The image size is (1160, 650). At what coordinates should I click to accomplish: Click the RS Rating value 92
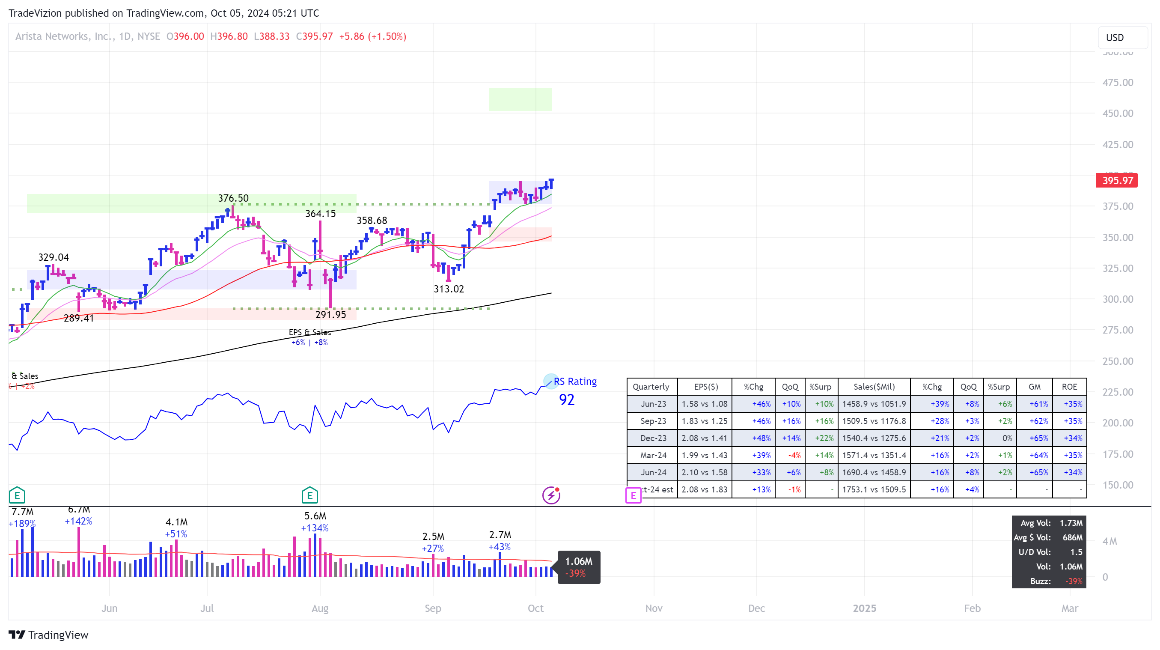click(566, 400)
